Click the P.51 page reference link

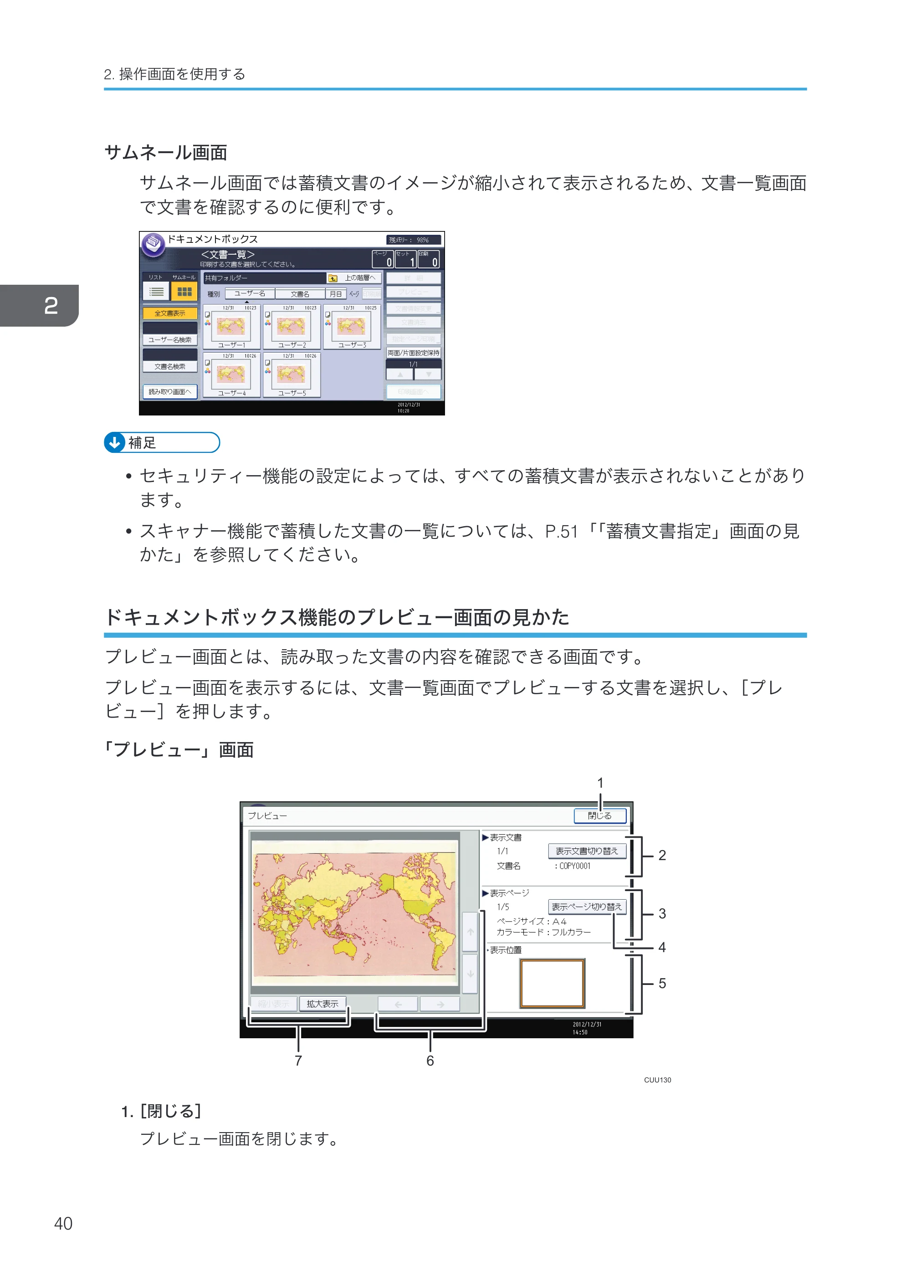coord(562,531)
